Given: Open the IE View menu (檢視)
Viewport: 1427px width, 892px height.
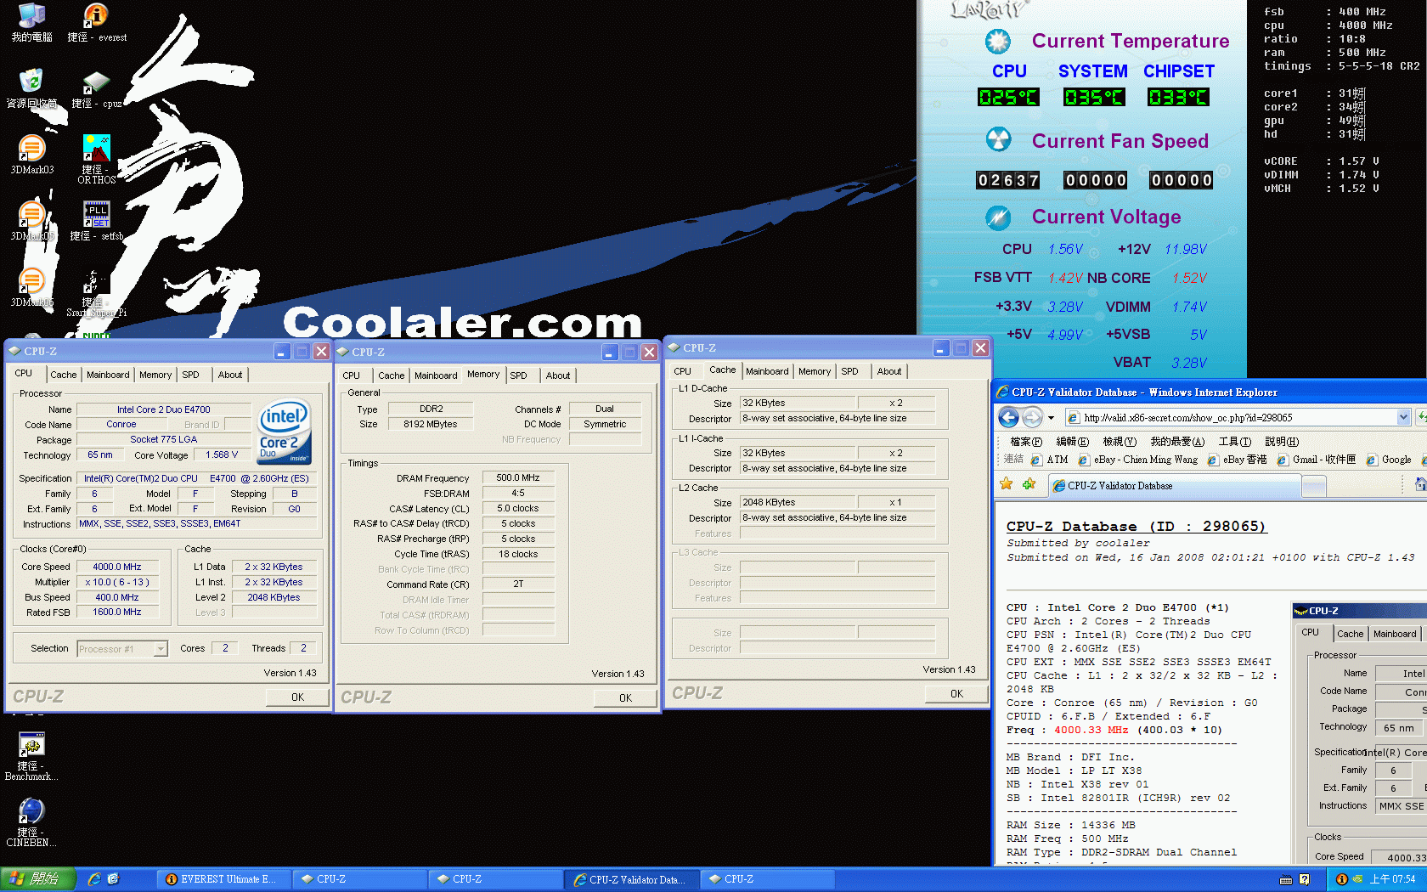Looking at the screenshot, I should click(x=1120, y=442).
